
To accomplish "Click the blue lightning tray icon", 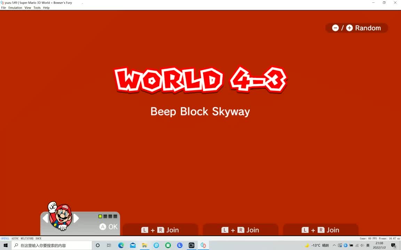I will pos(346,245).
